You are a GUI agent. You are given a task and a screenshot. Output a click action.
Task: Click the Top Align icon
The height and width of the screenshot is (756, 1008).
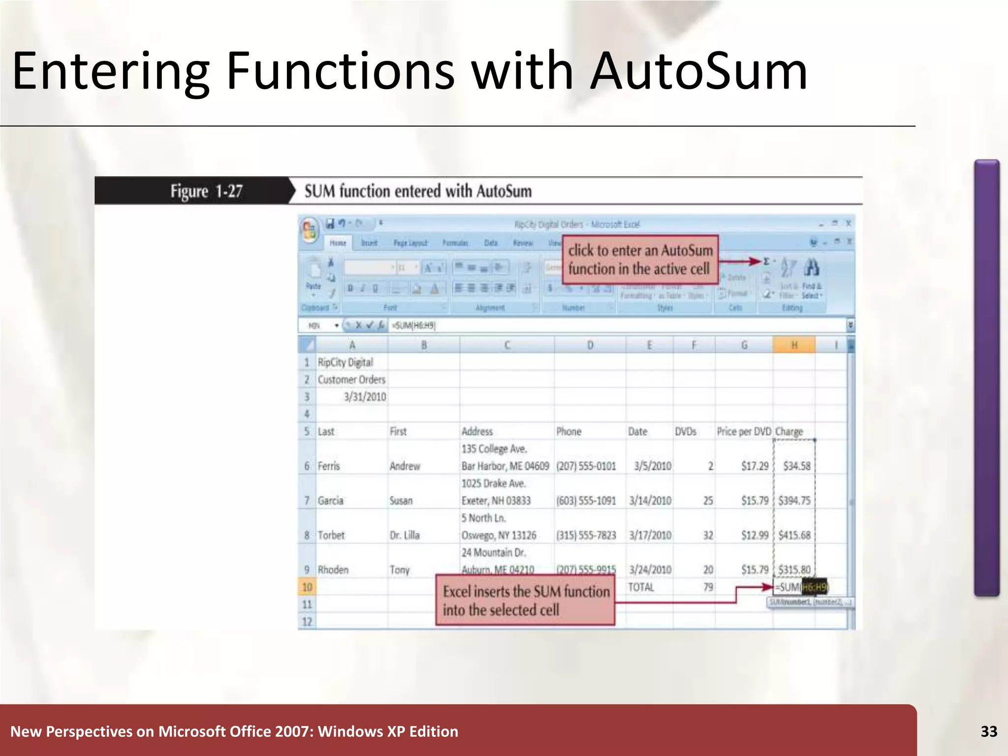click(458, 266)
